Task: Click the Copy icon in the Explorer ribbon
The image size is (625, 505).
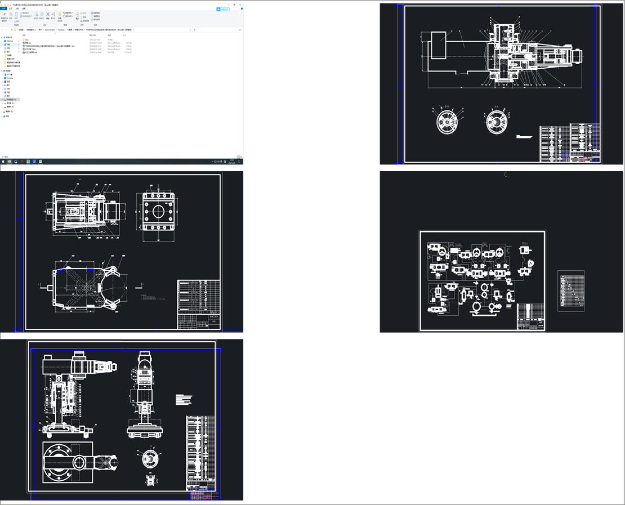Action: click(11, 14)
